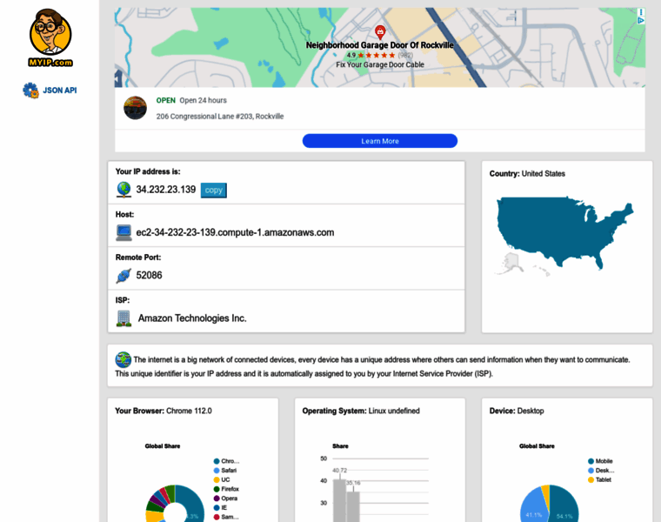This screenshot has height=522, width=661.
Task: Click the Open 24 hours status text
Action: click(204, 100)
